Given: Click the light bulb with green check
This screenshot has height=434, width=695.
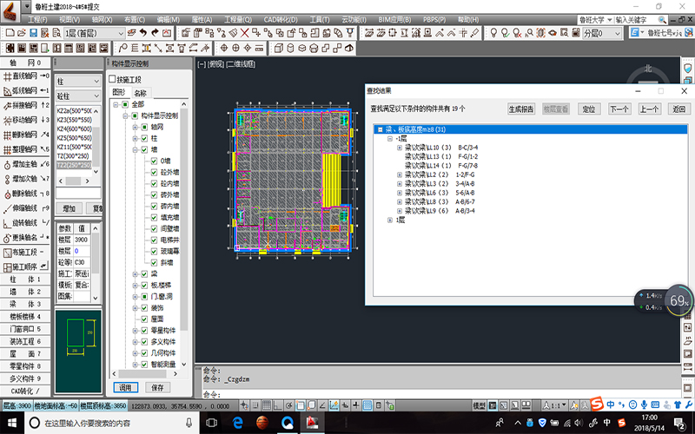Looking at the screenshot, I should [506, 33].
